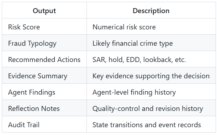Select the Audit Trail cell
Viewport: 217px width, 135px height.
44,125
